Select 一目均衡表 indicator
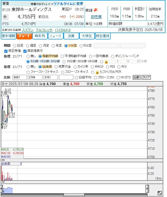The width and height of the screenshot is (167, 197). tap(91, 56)
